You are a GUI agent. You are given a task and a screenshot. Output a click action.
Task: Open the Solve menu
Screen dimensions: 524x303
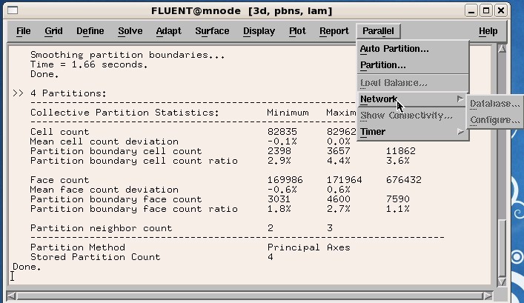click(130, 31)
